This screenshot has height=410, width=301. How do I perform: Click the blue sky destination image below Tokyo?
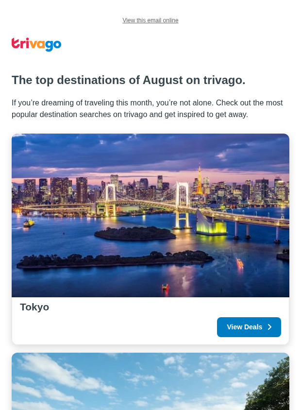(x=150, y=381)
